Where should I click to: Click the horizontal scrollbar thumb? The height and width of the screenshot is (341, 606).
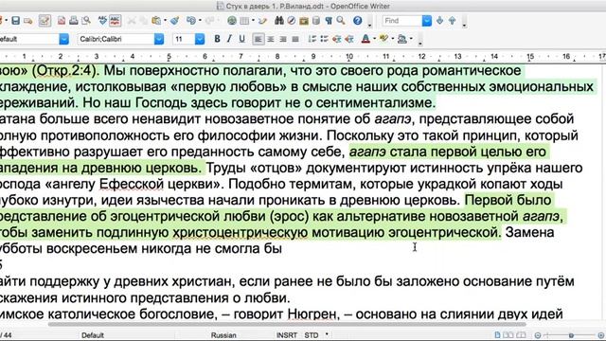[287, 324]
